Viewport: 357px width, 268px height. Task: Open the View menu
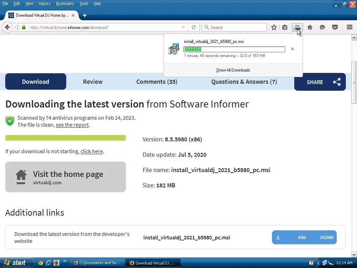click(29, 3)
